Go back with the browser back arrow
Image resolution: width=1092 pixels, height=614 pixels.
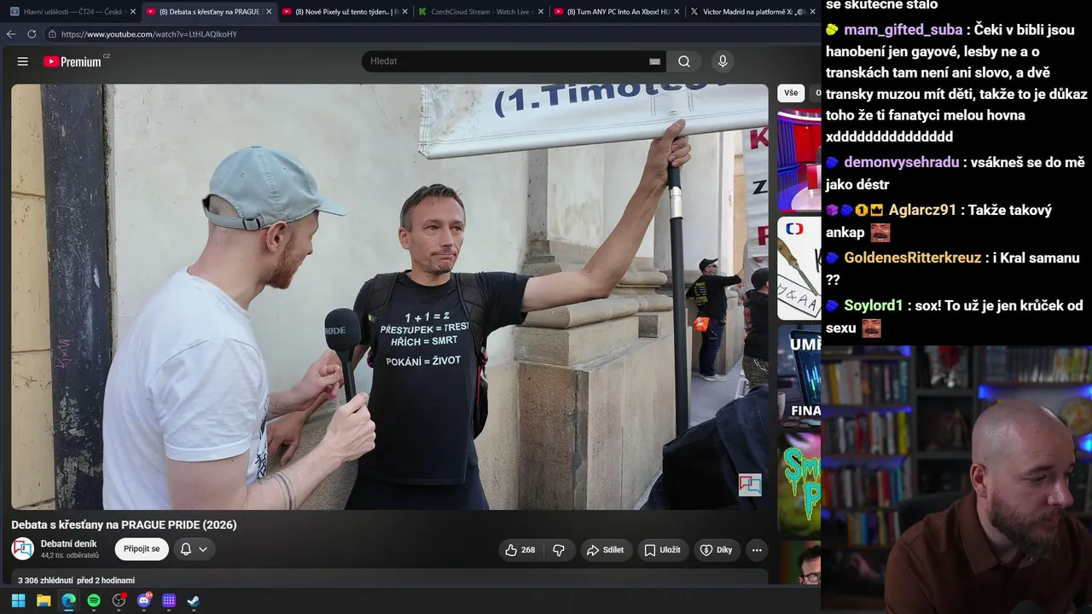coord(11,34)
